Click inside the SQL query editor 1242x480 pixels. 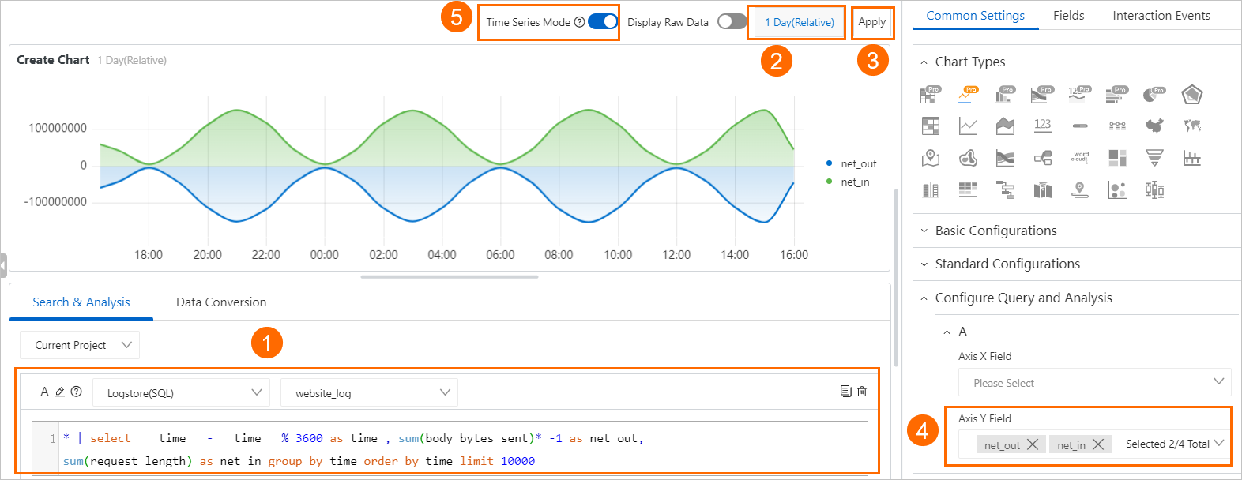tap(462, 449)
